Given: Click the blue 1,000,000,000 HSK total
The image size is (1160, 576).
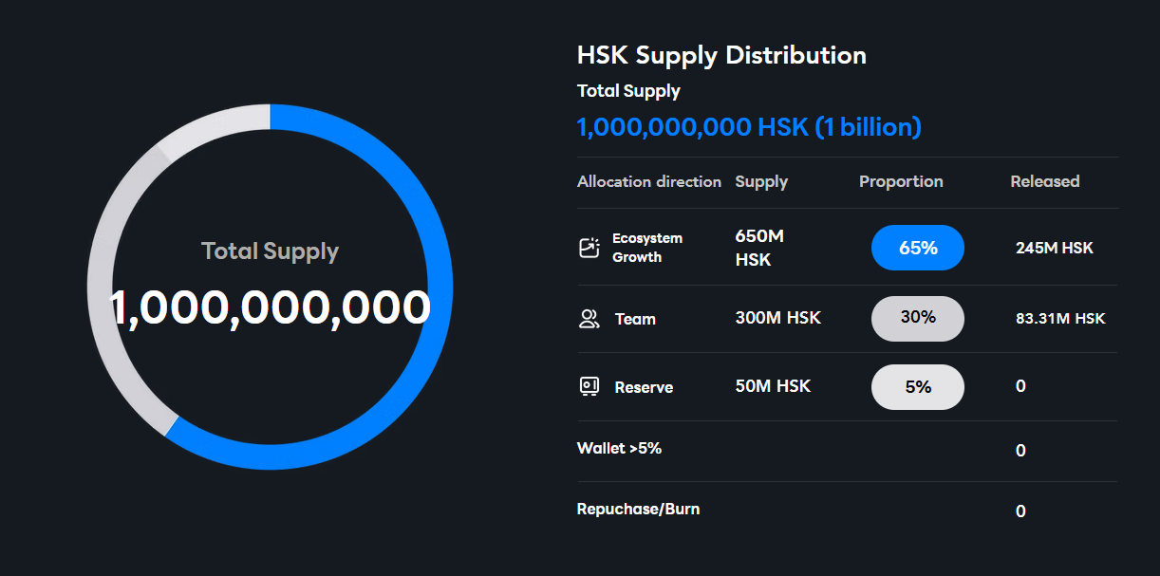Looking at the screenshot, I should 749,127.
